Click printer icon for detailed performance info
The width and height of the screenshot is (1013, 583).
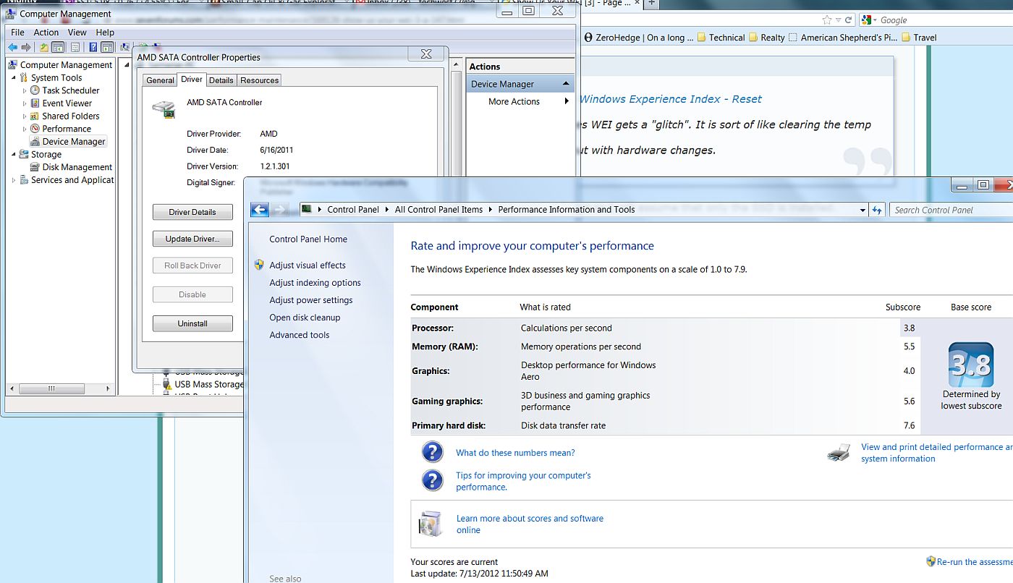point(839,453)
